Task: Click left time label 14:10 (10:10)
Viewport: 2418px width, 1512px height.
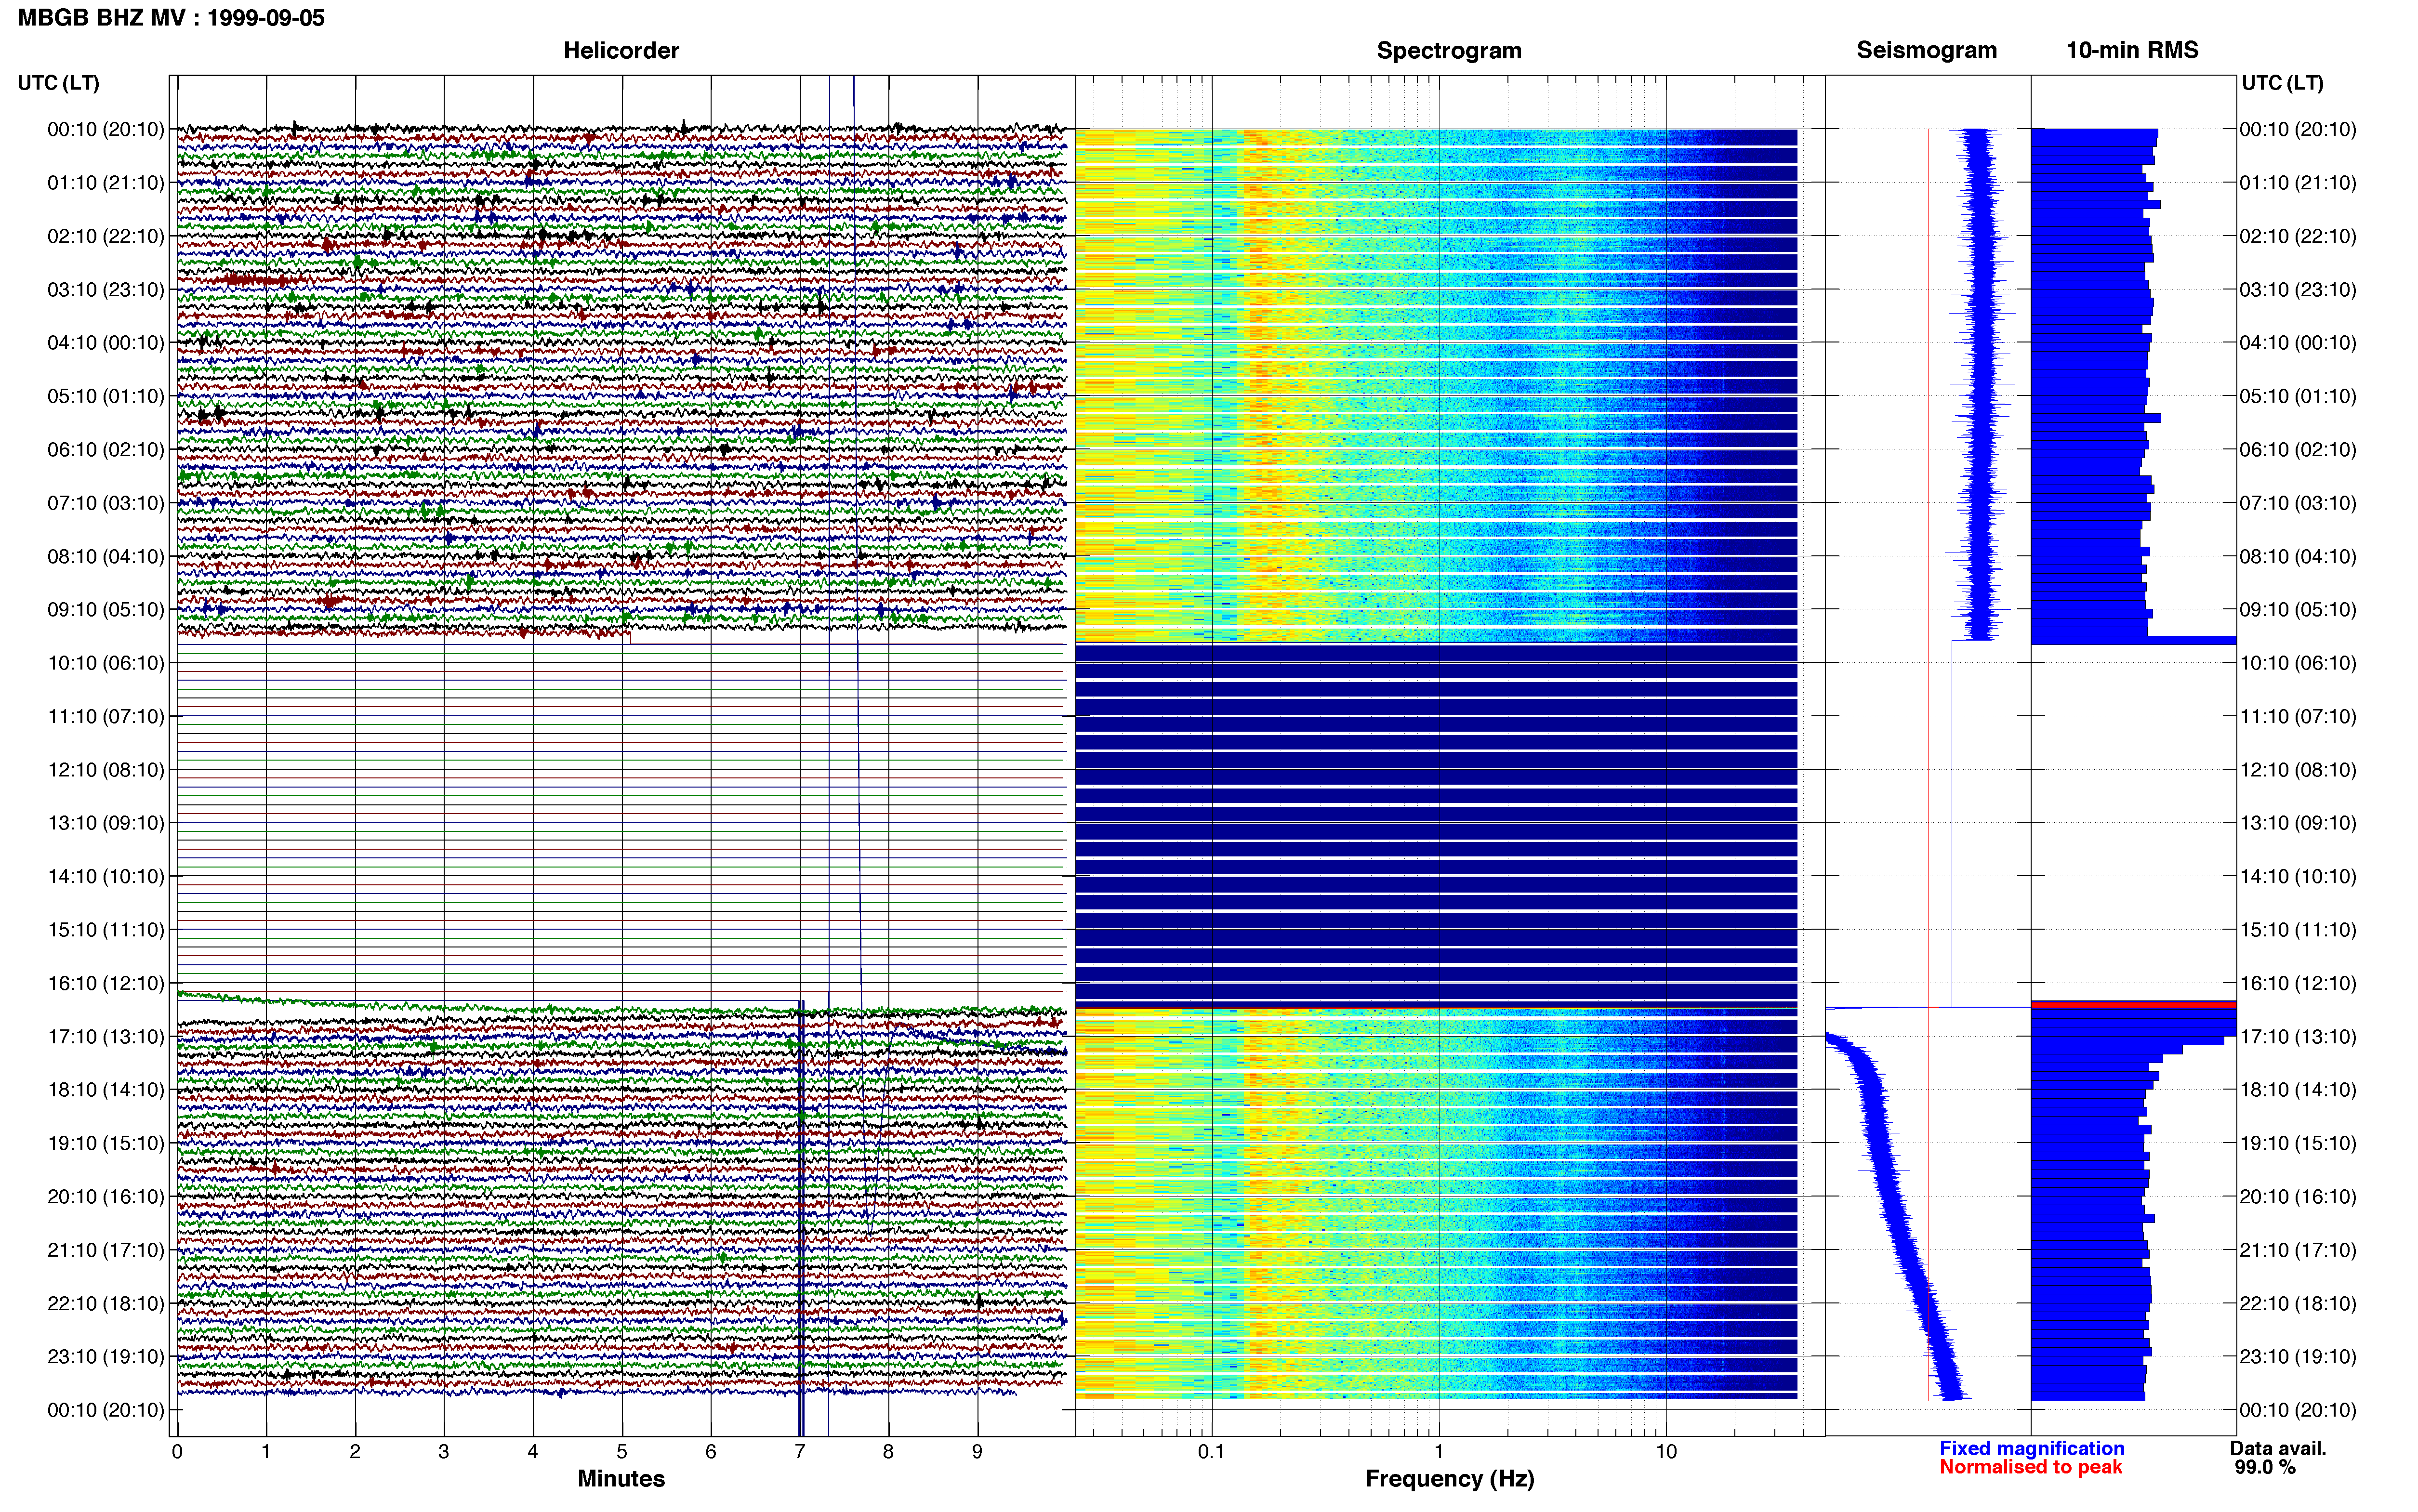Action: (106, 877)
